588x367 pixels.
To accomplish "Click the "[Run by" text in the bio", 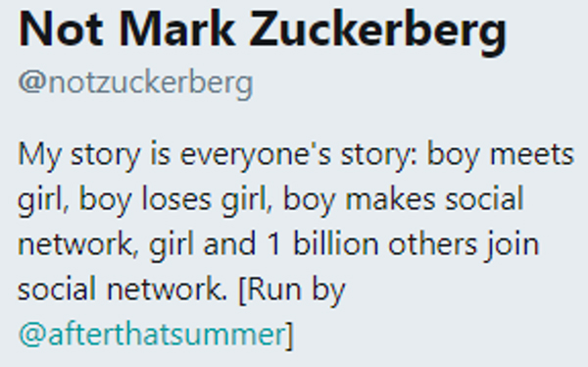I will (292, 290).
